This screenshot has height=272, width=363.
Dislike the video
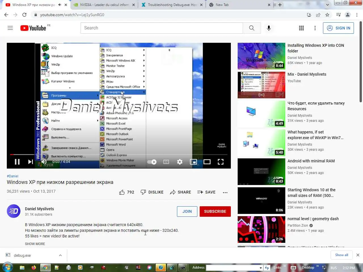[x=152, y=192]
